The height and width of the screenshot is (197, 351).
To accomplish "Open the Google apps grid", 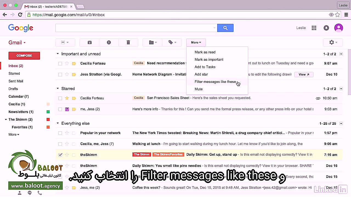I will tap(314, 28).
